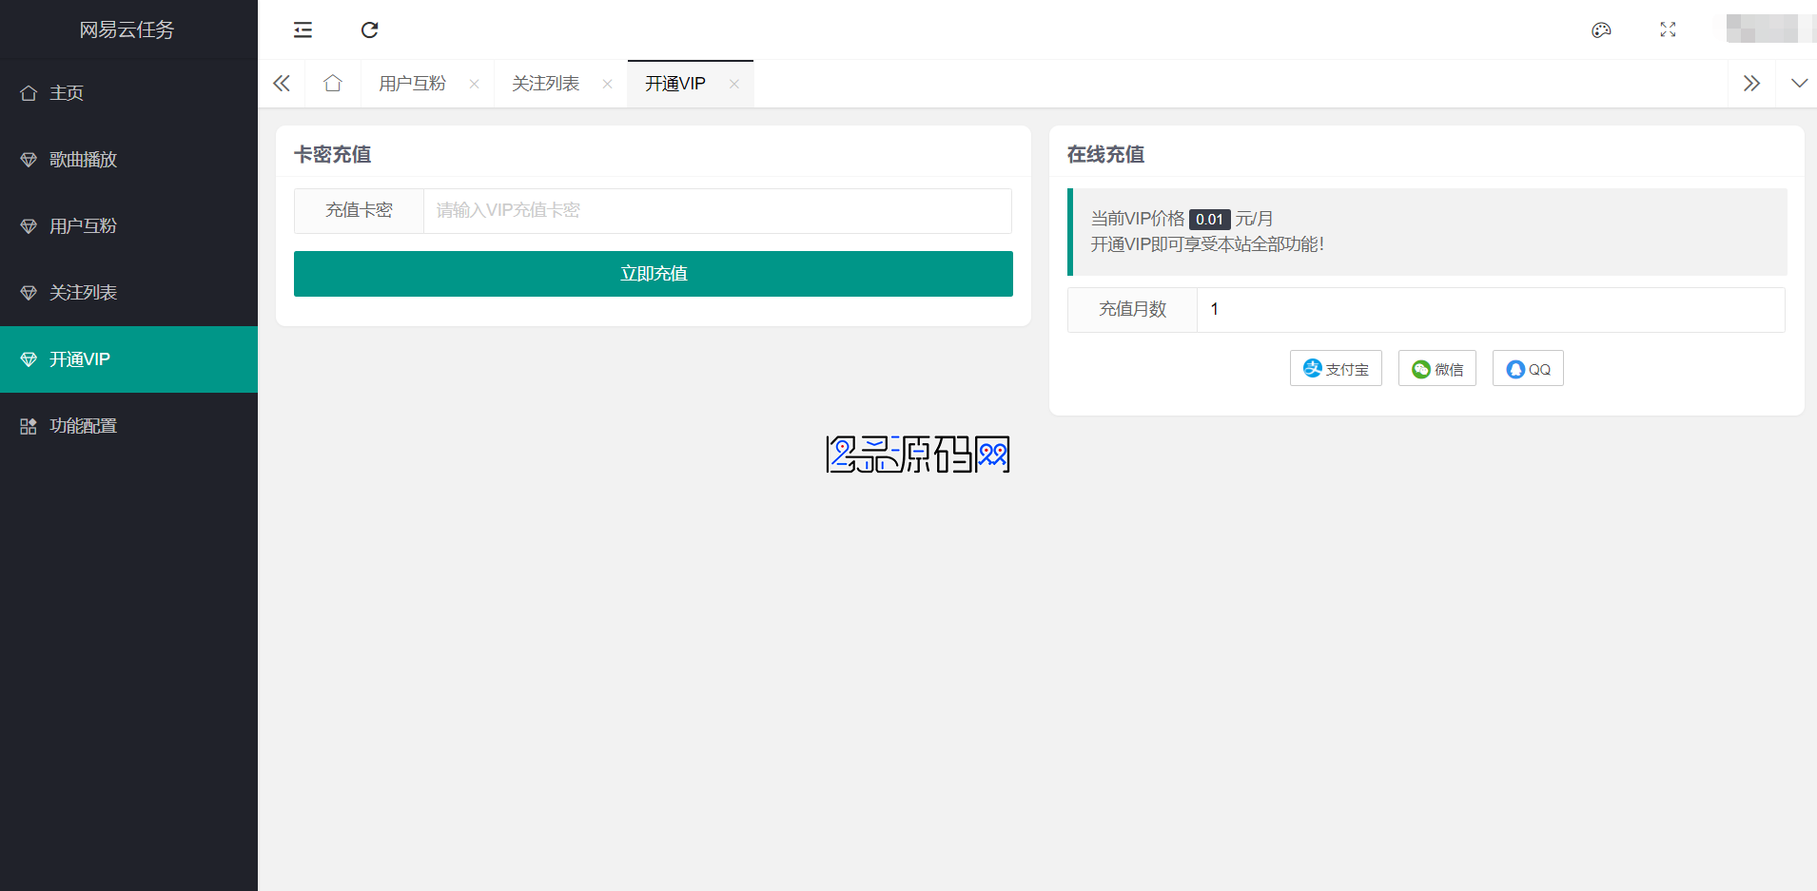This screenshot has width=1817, height=891.
Task: Click the diamond icon beside 歌曲播放
Action: pos(29,160)
